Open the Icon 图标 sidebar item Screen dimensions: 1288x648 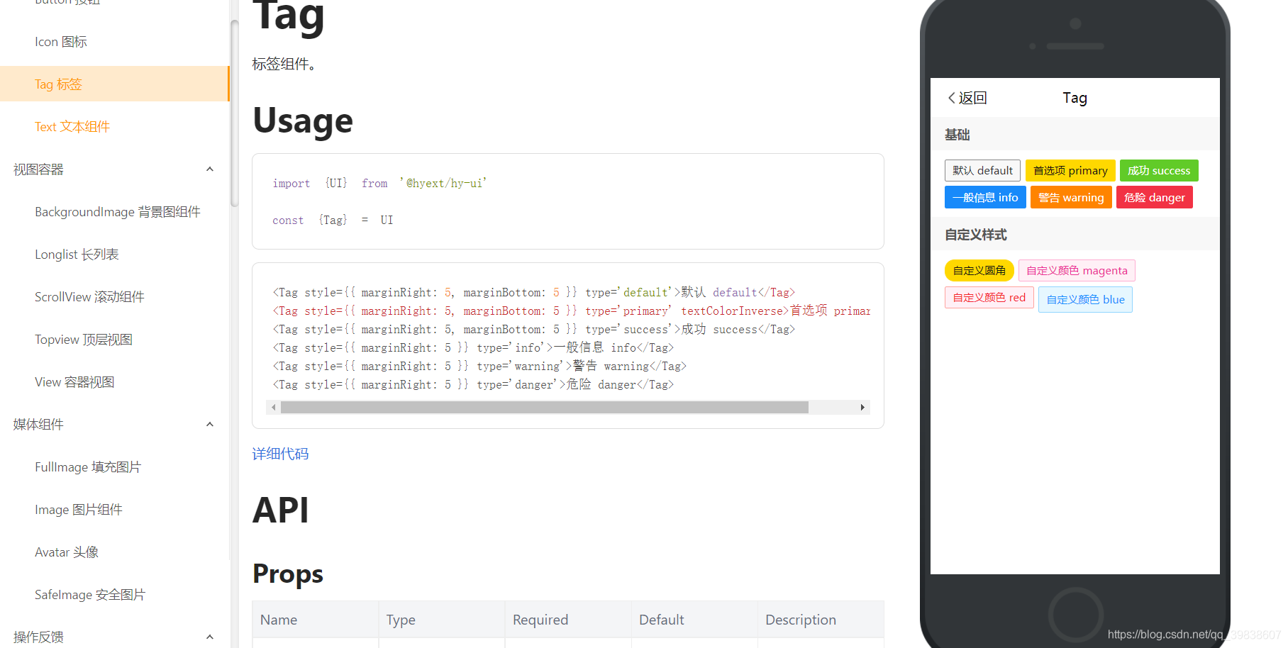pos(61,42)
